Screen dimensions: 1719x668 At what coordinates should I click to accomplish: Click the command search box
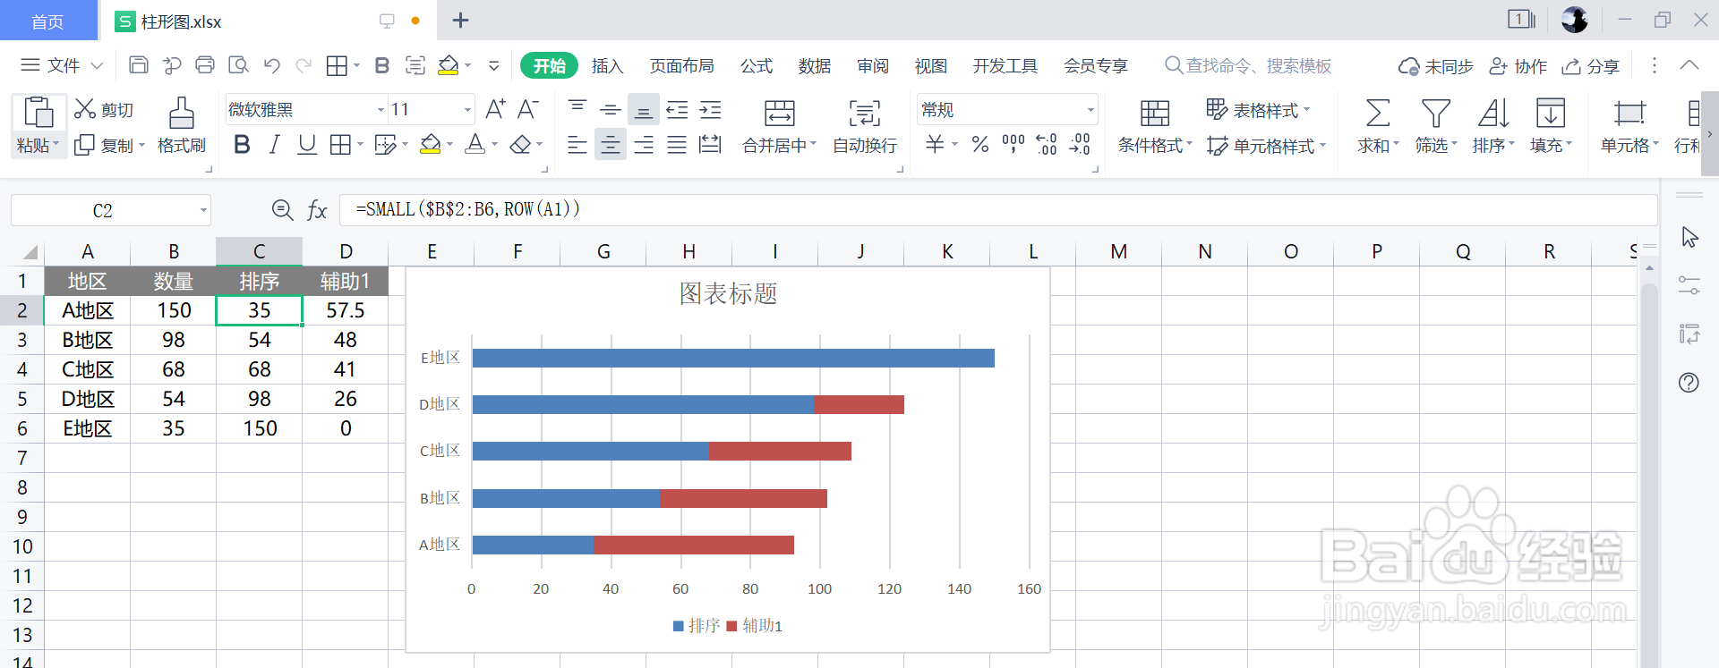pos(1247,66)
